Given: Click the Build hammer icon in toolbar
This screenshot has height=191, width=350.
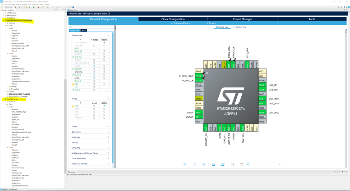Looking at the screenshot, I should (15, 7).
